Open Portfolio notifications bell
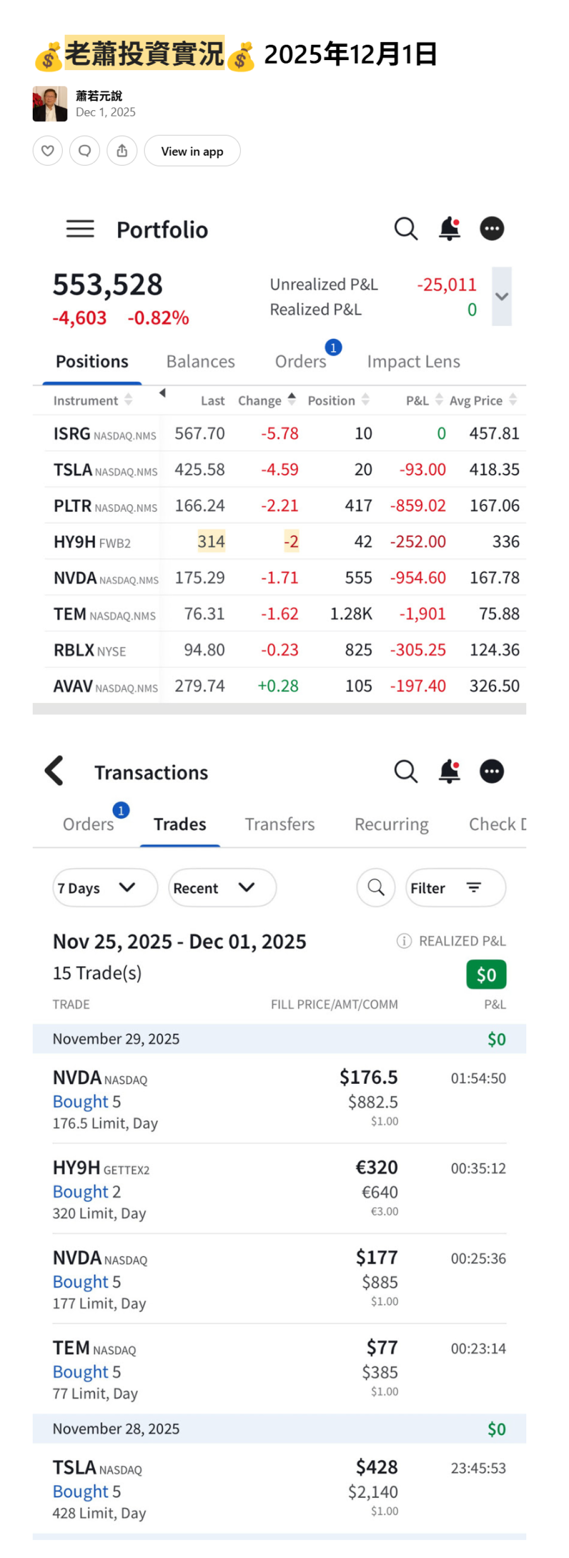This screenshot has height=1558, width=569. [449, 228]
